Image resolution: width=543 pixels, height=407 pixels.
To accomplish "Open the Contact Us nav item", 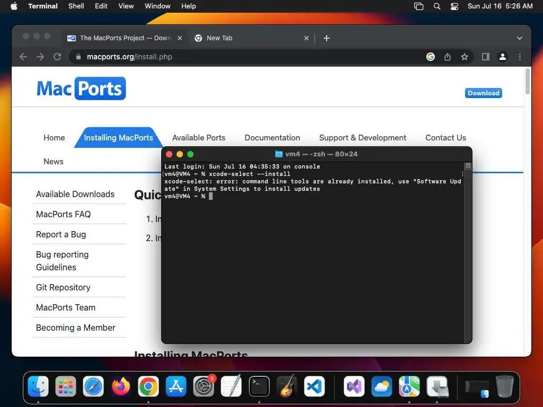I will tap(445, 138).
